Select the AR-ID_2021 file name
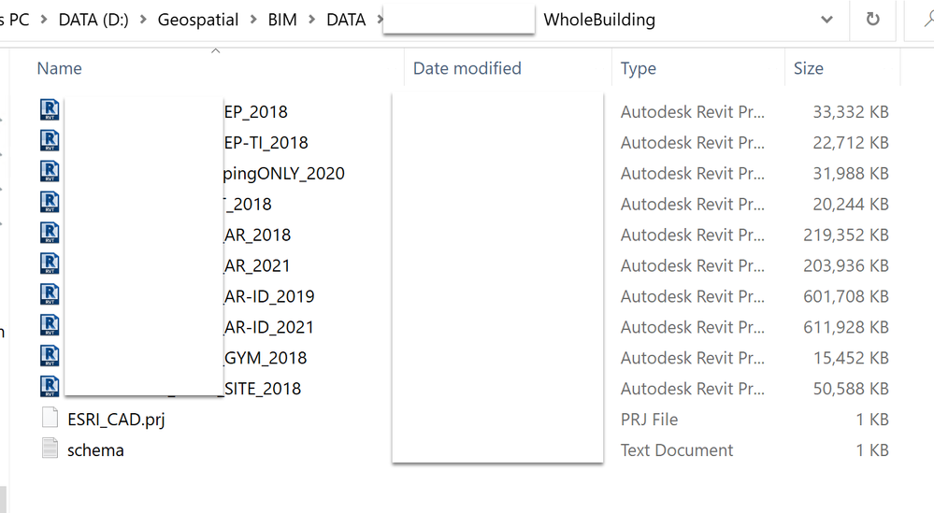Image resolution: width=934 pixels, height=513 pixels. tap(269, 327)
